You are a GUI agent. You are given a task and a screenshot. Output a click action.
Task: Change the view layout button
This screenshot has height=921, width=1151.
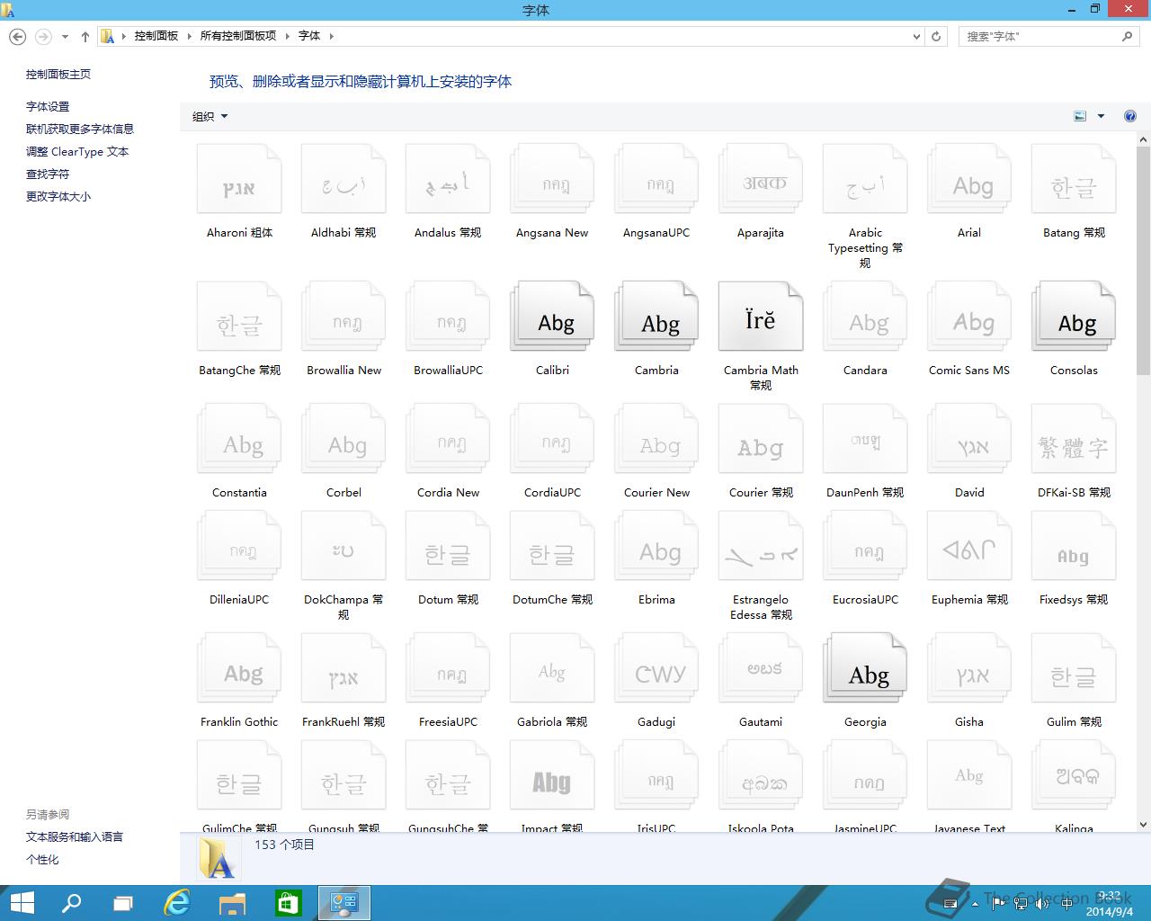click(x=1080, y=116)
